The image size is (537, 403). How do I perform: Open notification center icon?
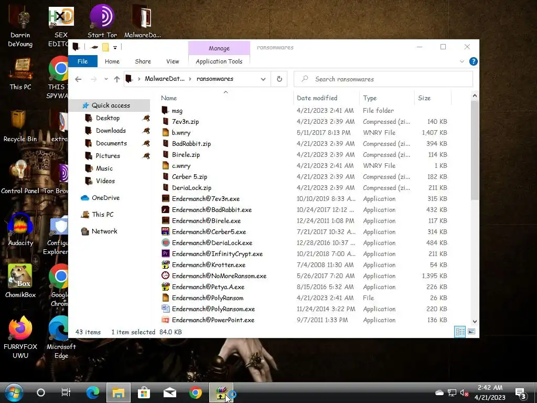coord(521,393)
